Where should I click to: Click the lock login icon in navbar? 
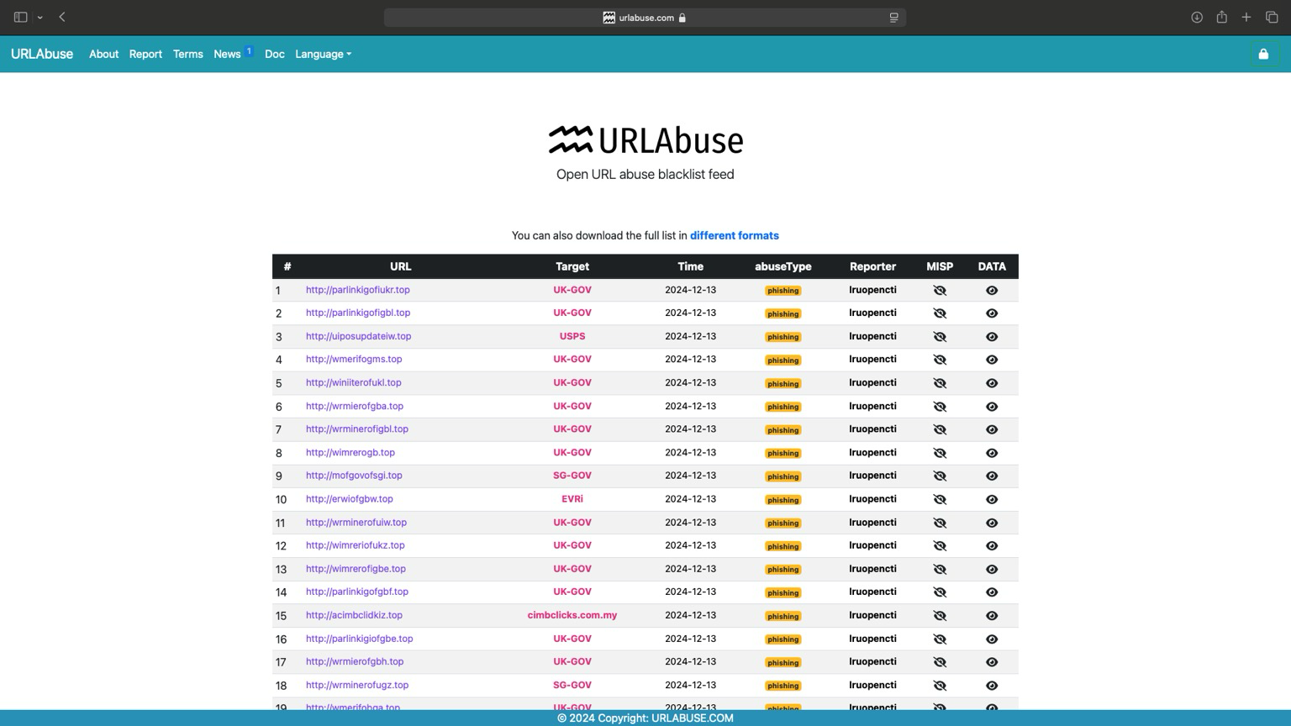click(1263, 54)
